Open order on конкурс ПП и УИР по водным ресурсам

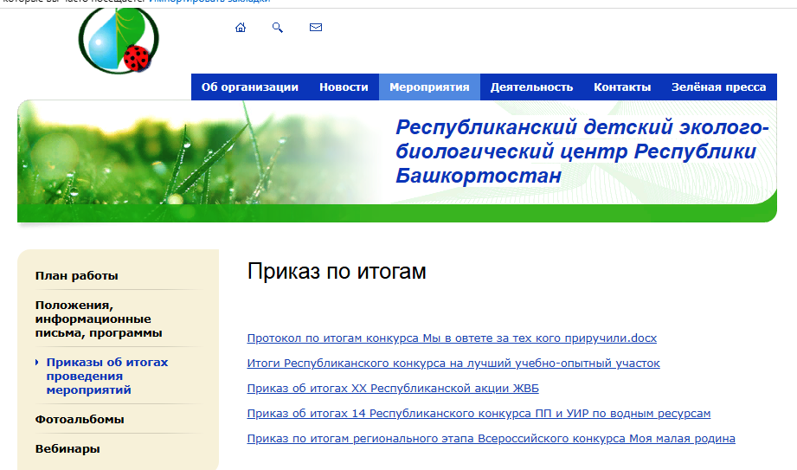pyautogui.click(x=479, y=414)
